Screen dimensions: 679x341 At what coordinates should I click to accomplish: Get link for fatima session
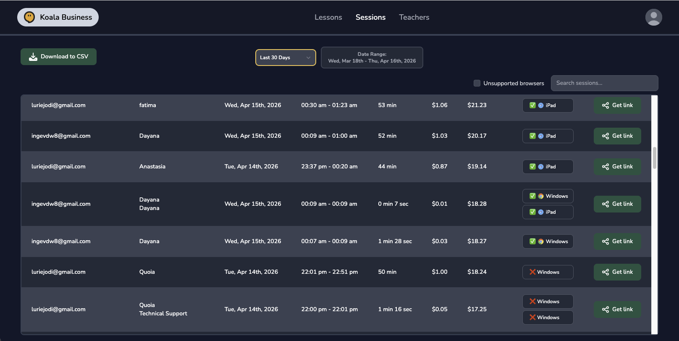(x=617, y=105)
